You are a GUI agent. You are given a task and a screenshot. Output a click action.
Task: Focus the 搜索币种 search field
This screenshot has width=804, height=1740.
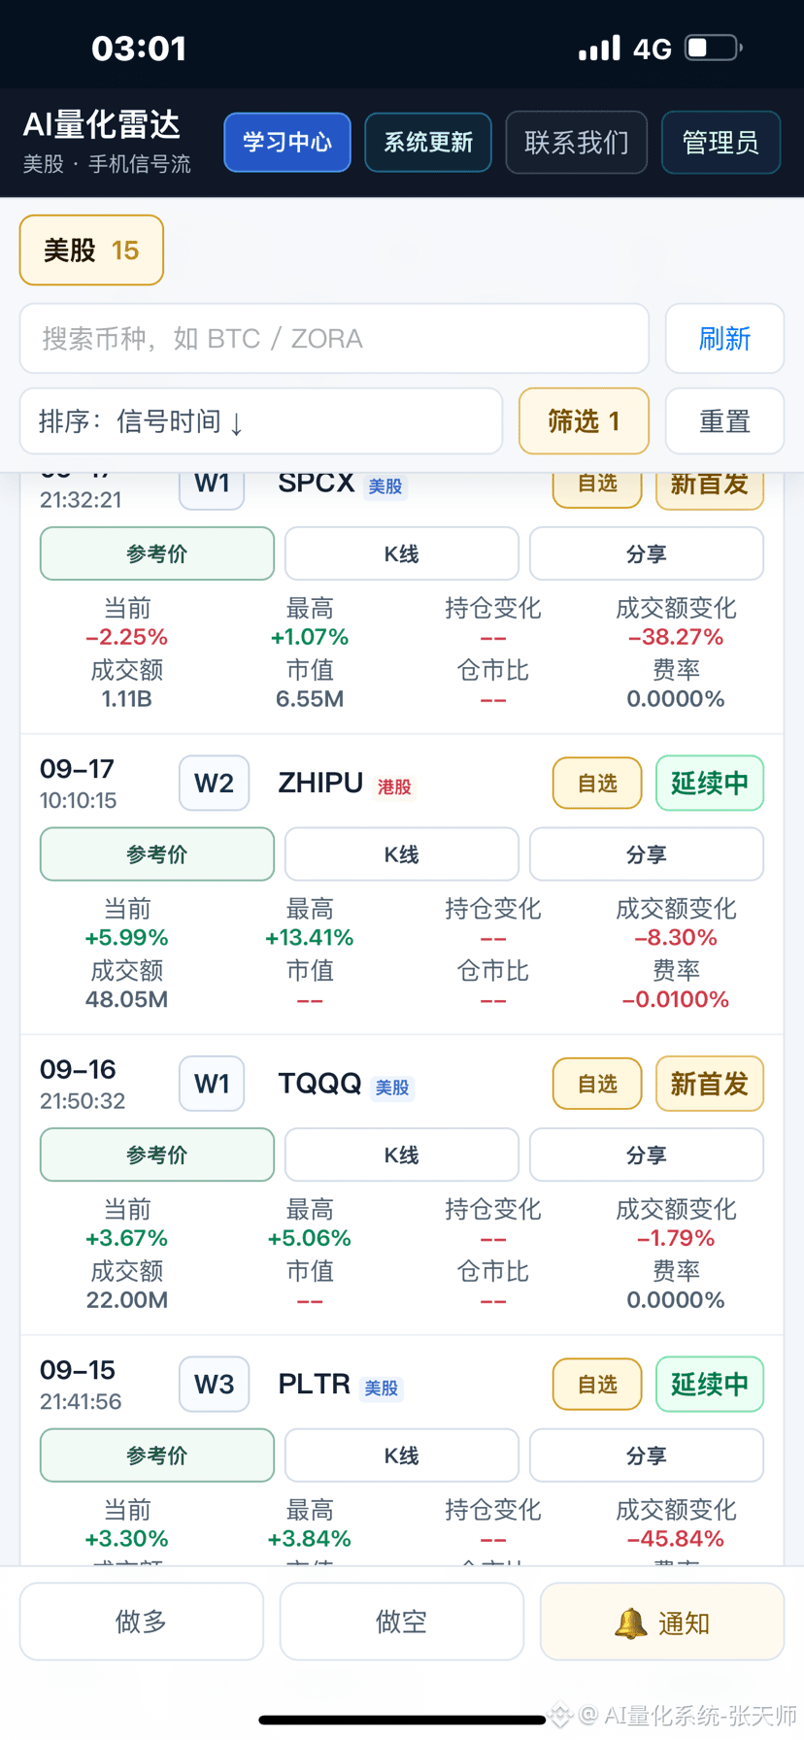coord(334,339)
